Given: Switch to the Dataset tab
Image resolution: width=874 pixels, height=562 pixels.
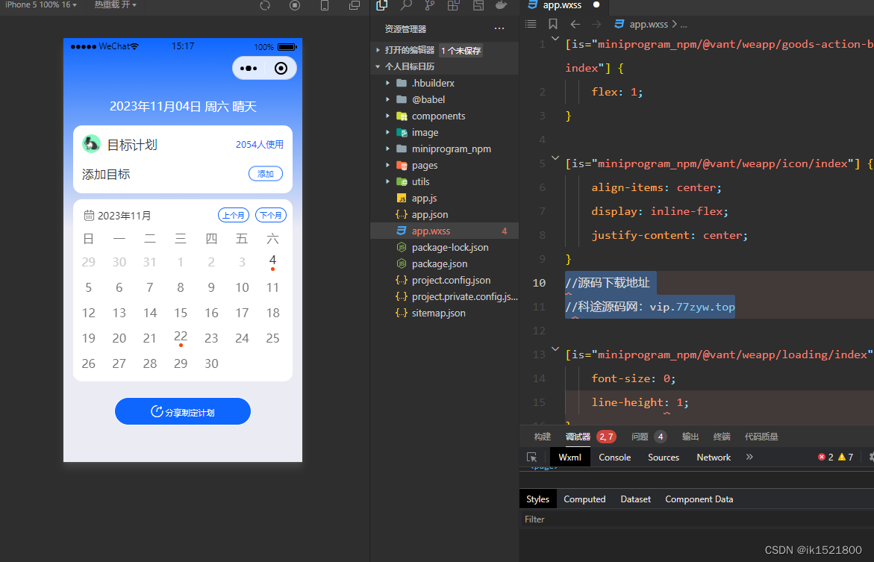Looking at the screenshot, I should 635,499.
